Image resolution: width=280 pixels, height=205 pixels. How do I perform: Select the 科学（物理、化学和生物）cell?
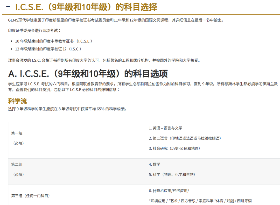tap(172, 175)
